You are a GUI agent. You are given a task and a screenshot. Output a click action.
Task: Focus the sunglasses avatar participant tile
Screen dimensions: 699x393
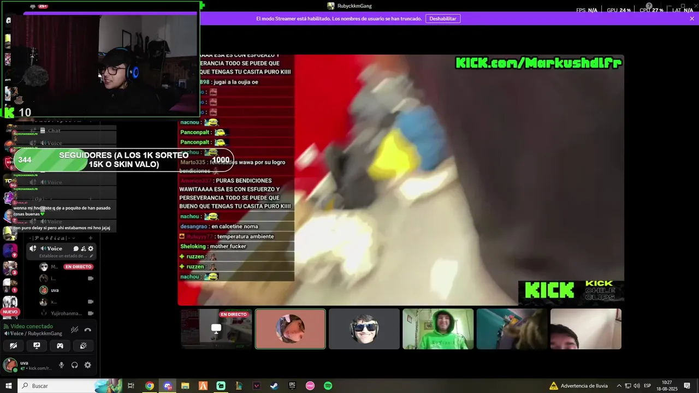click(364, 329)
